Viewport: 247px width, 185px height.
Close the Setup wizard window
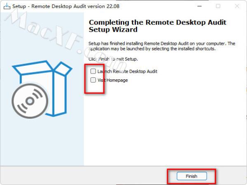click(x=237, y=6)
